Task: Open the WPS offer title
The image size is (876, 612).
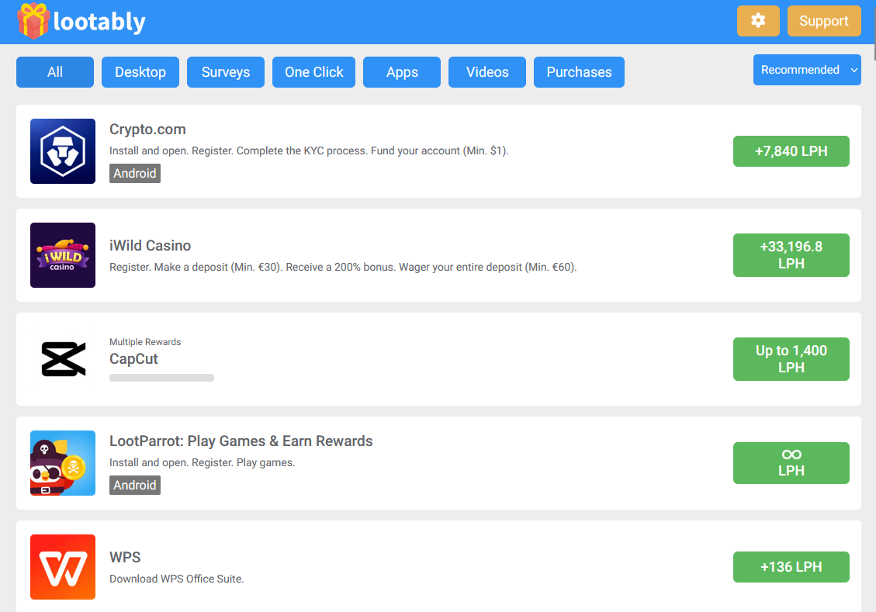Action: [125, 557]
